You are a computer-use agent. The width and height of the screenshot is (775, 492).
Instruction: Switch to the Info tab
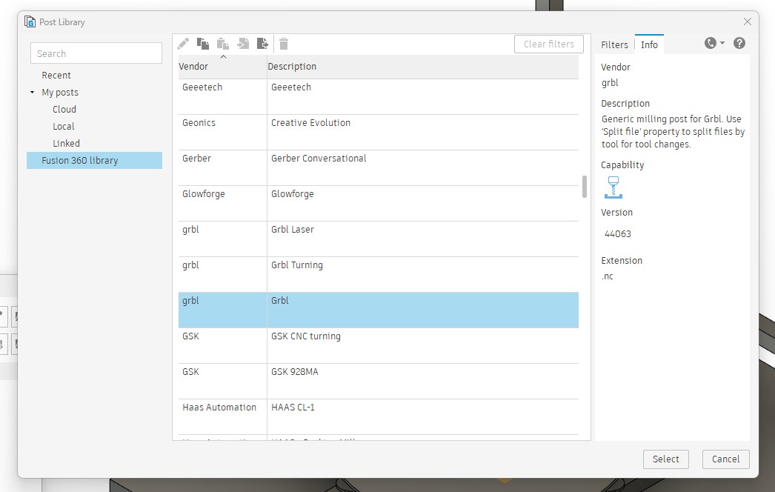coord(649,44)
